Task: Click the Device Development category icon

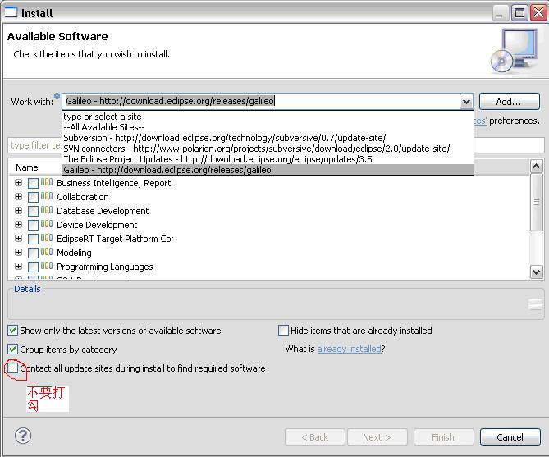Action: 47,224
